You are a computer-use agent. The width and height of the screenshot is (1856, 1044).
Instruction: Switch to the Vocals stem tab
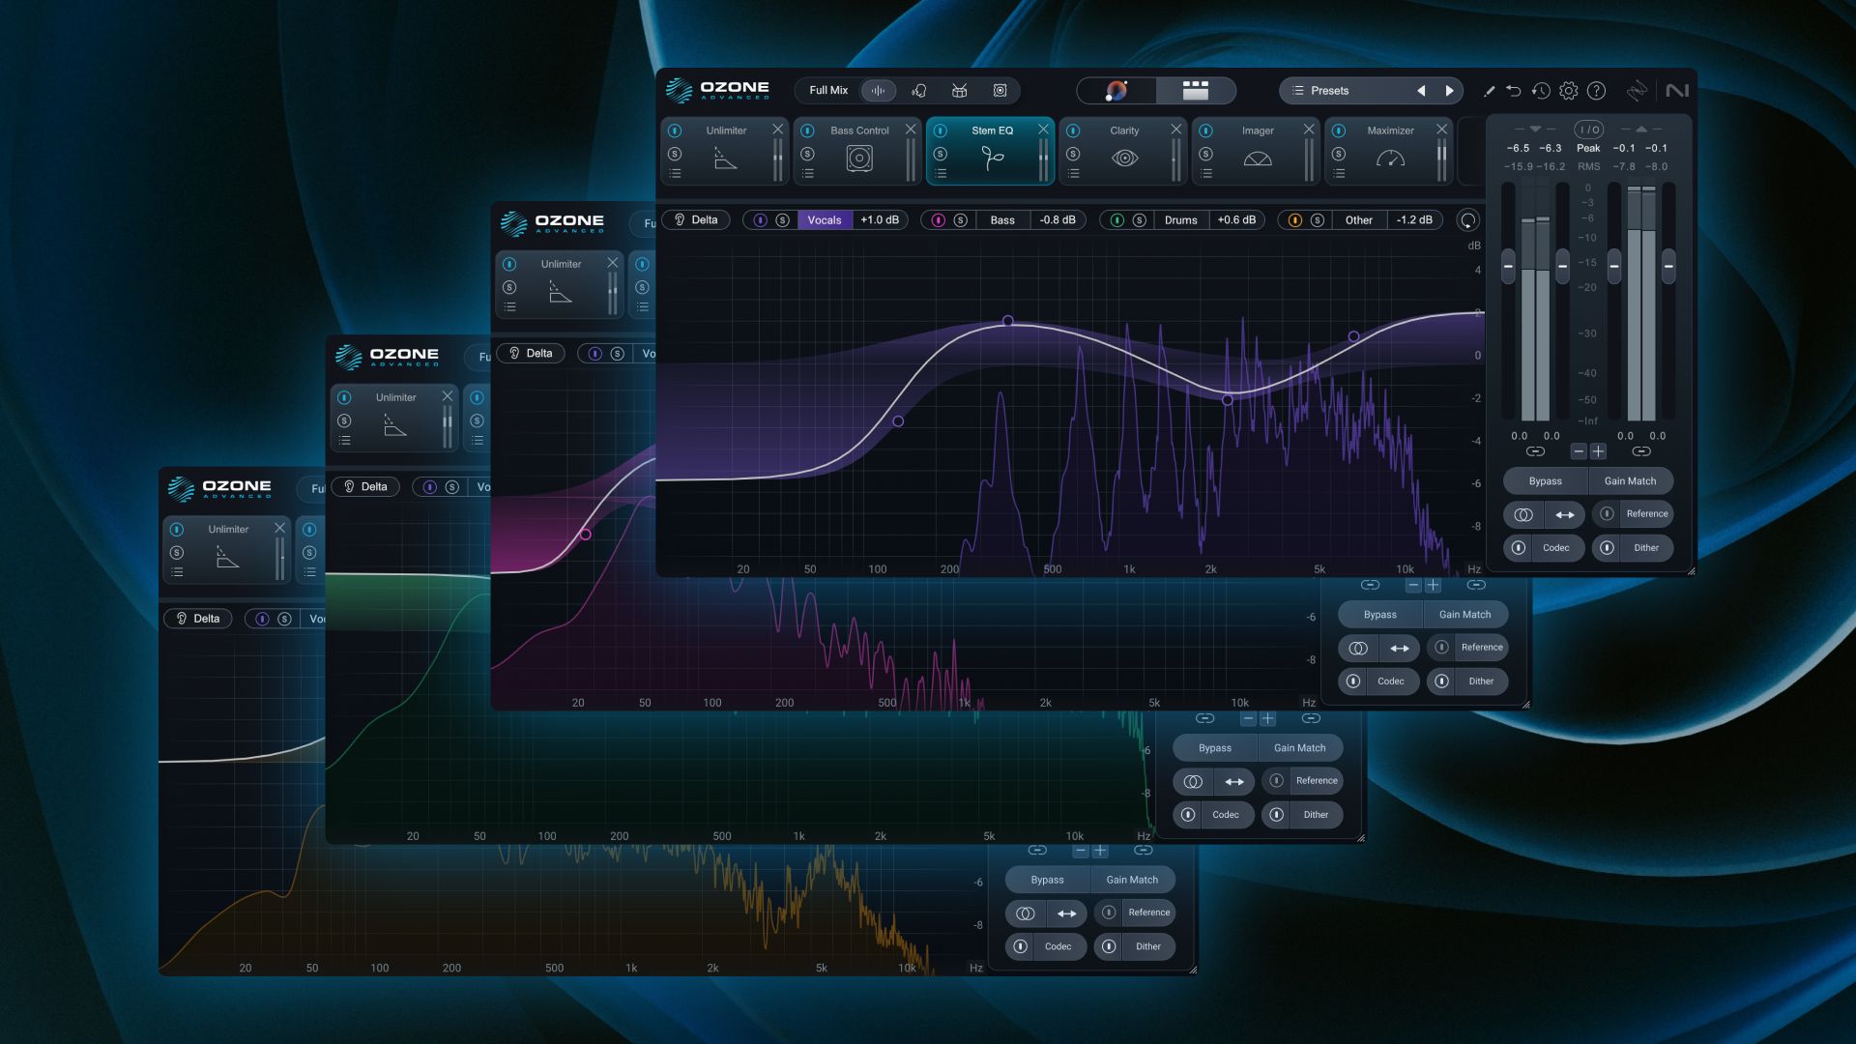(825, 219)
